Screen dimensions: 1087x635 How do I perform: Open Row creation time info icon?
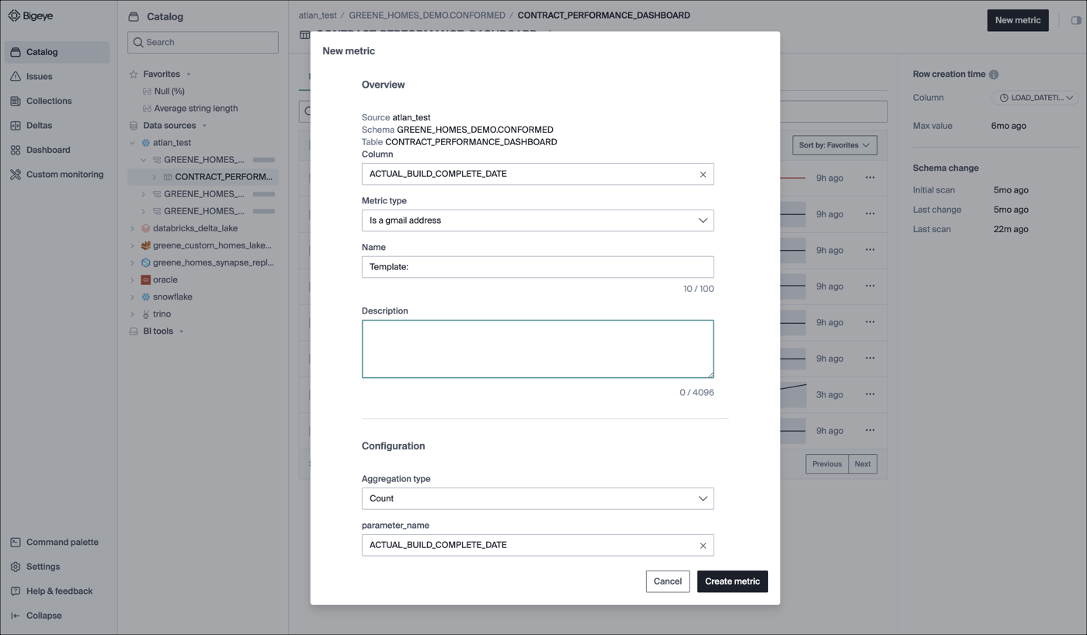pos(994,75)
